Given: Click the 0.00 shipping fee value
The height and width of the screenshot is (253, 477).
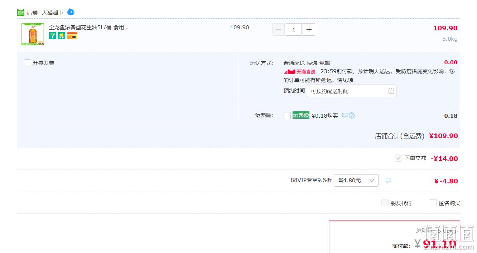Looking at the screenshot, I should coord(451,62).
